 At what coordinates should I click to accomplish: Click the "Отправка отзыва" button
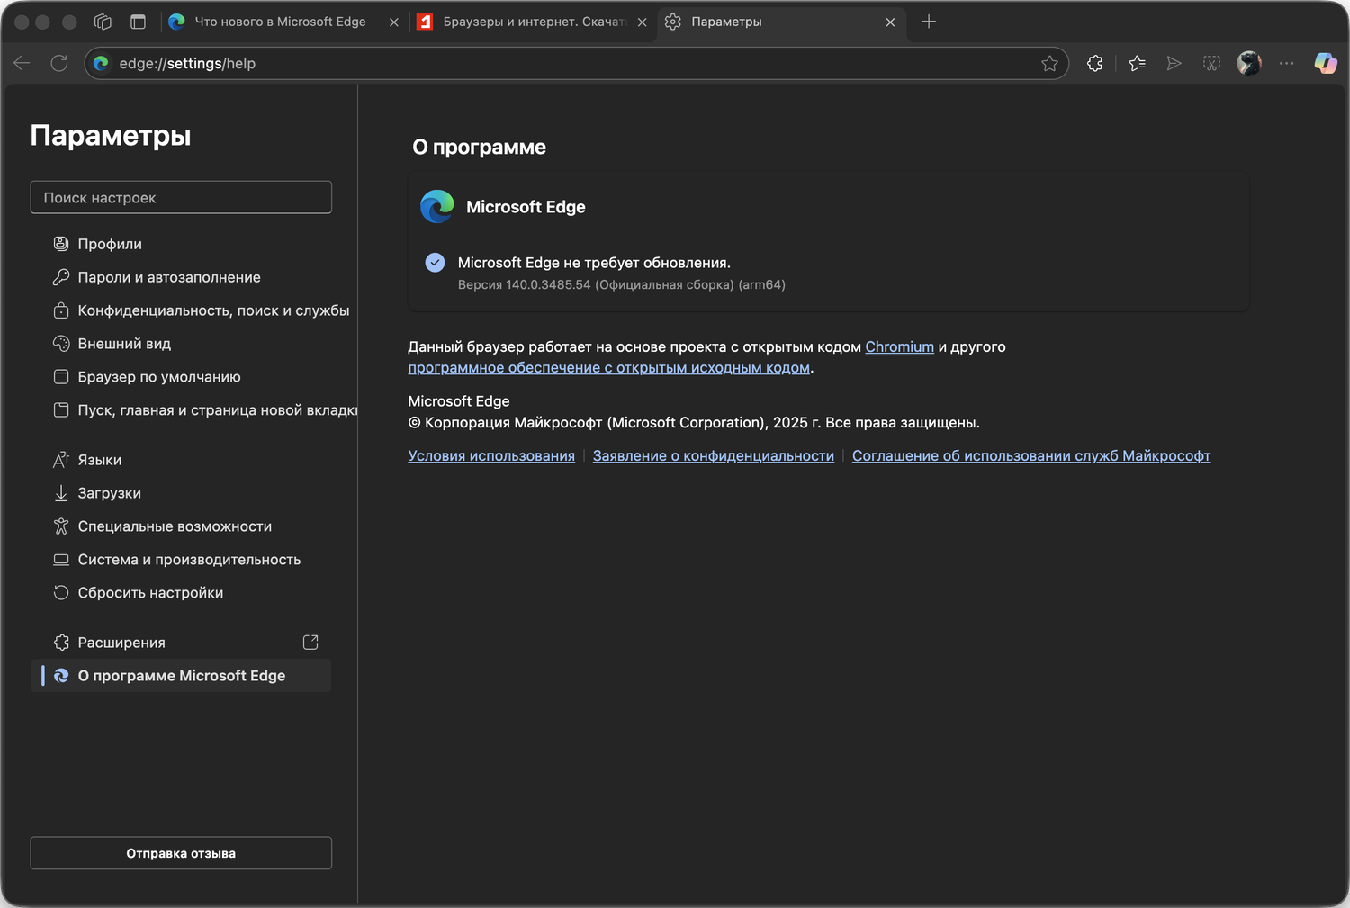(181, 853)
